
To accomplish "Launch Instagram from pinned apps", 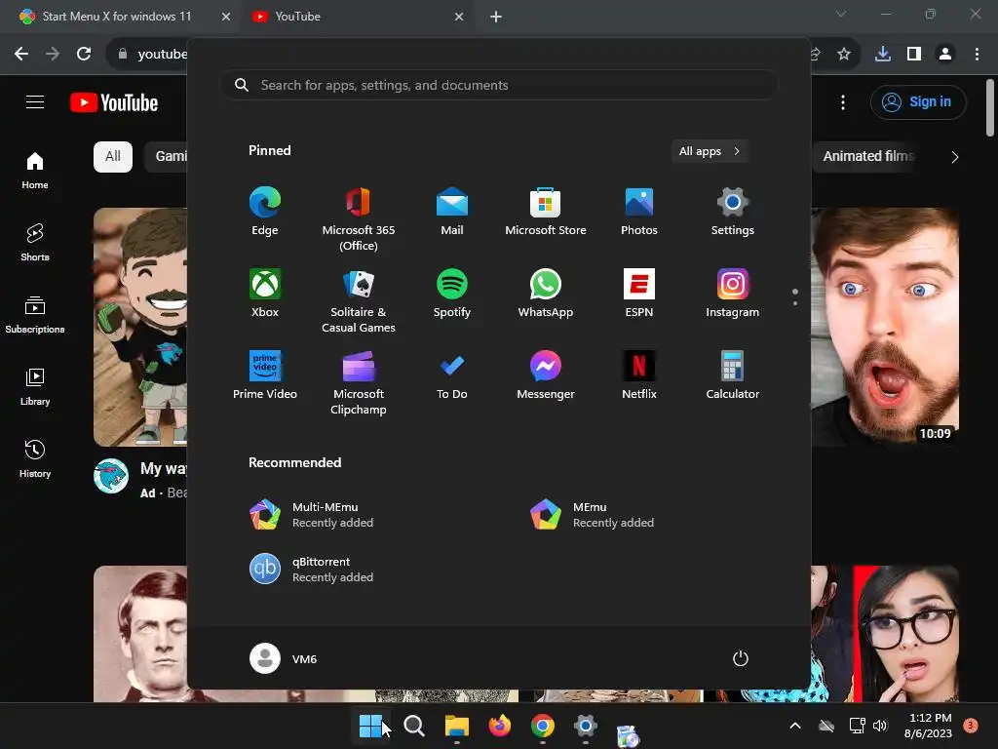I will coord(733,294).
